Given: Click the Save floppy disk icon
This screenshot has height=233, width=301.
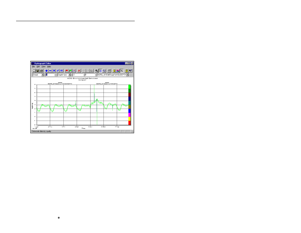Looking at the screenshot, I should click(38, 71).
